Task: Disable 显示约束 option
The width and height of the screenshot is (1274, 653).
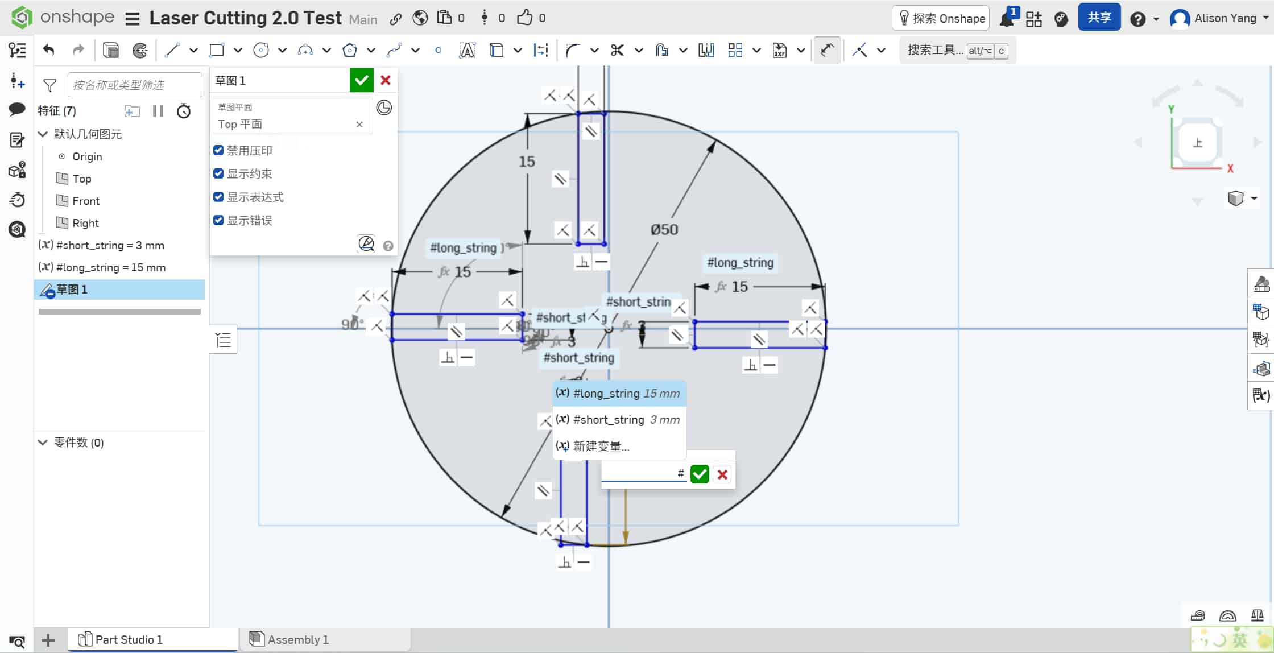Action: point(218,173)
